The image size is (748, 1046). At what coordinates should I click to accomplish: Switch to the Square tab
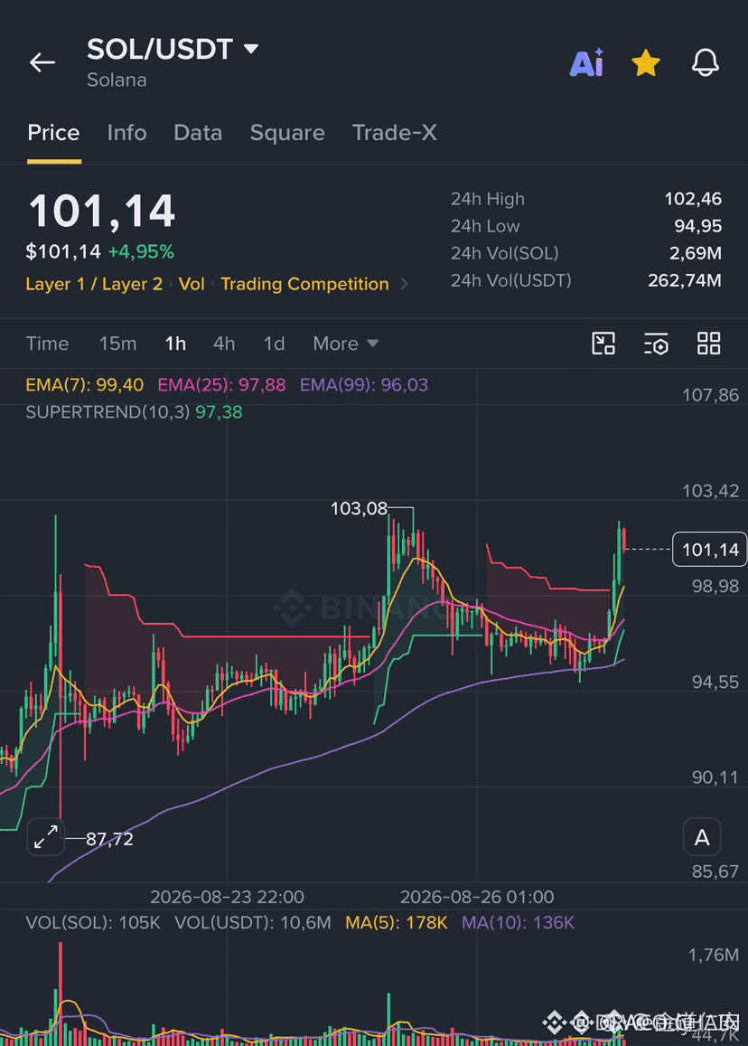tap(287, 133)
